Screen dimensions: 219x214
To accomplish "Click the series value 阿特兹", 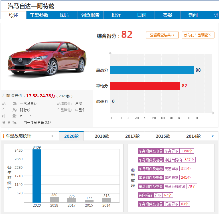I will click(x=25, y=110).
